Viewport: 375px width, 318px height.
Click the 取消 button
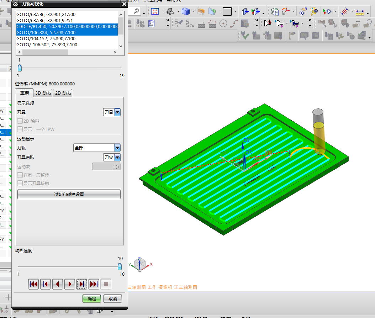pos(113,298)
